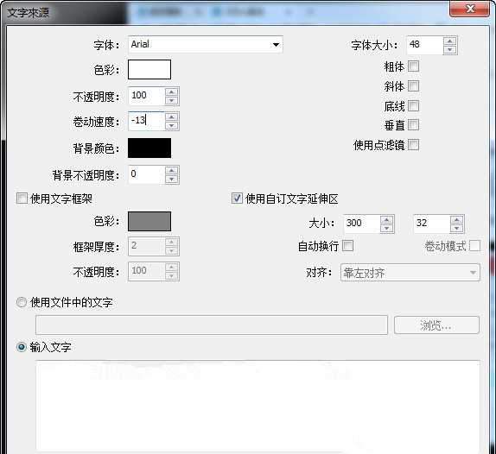Increase 大小 width 300 with up arrow
This screenshot has height=454, width=496.
pyautogui.click(x=387, y=220)
